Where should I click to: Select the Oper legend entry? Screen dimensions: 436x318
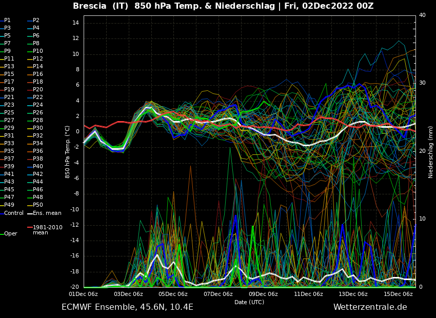(11, 233)
